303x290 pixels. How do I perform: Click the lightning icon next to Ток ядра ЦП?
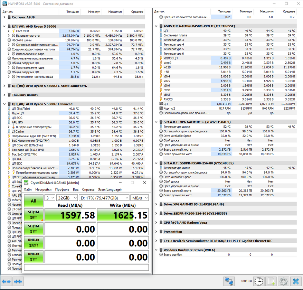tap(9, 150)
